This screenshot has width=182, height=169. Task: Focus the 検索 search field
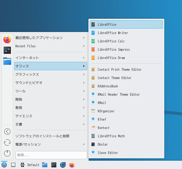[51, 155]
